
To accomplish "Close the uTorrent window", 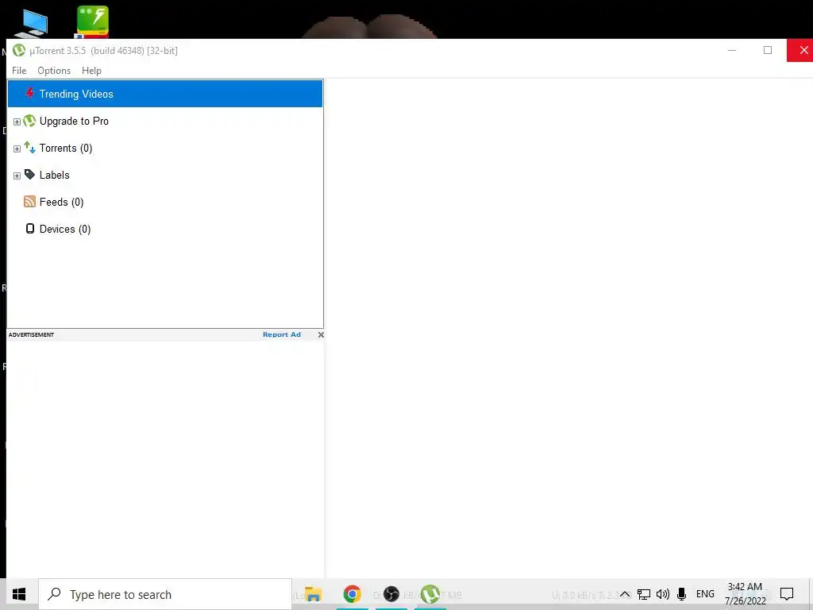I will tap(801, 50).
